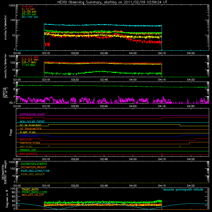Click the Flags panel axis label
The height and width of the screenshot is (212, 212).
click(x=11, y=132)
